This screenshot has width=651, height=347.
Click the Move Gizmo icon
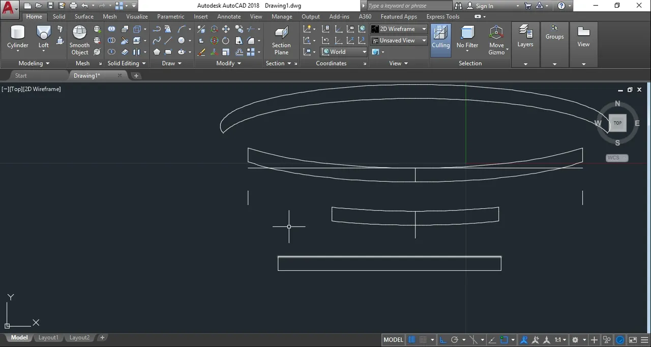pyautogui.click(x=496, y=40)
